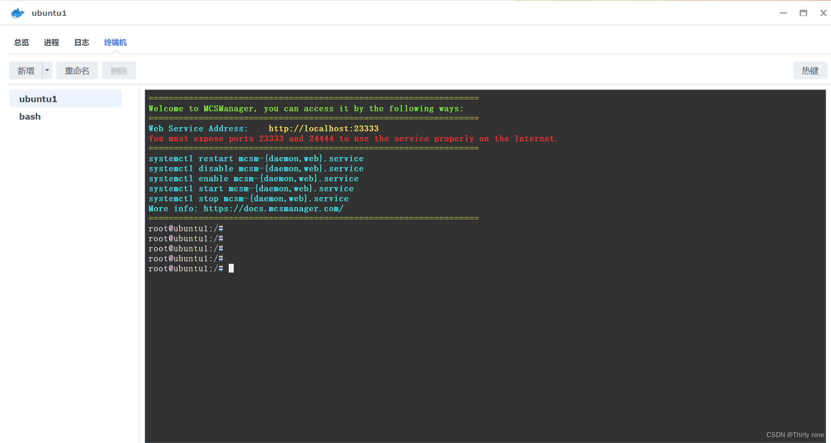Open the 热键 hotkey panel
Screen dimensions: 831x443
point(810,70)
